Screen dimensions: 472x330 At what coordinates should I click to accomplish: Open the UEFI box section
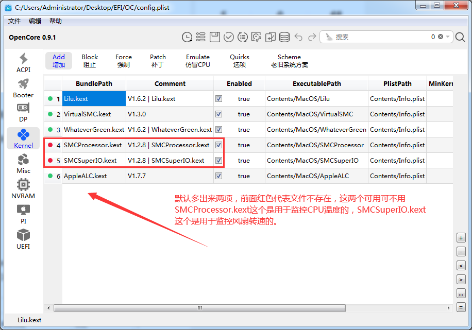coord(23,239)
